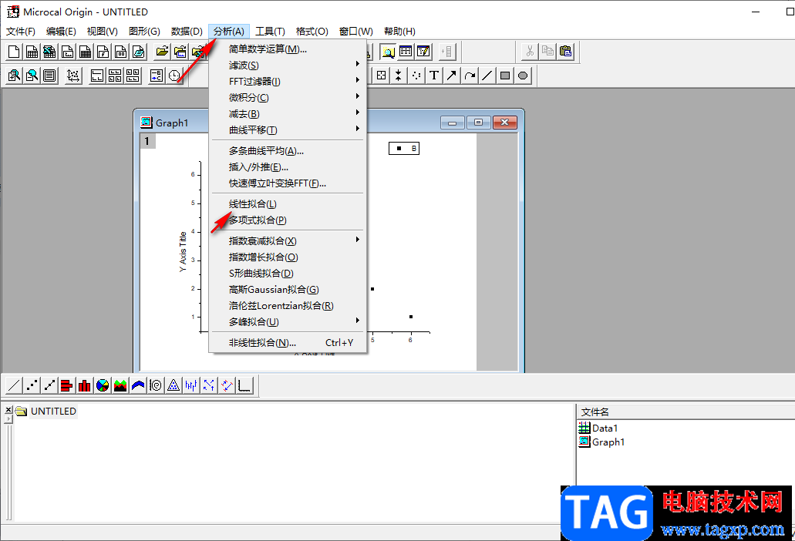Expand the FFT过滤器(I) submenu

(288, 82)
